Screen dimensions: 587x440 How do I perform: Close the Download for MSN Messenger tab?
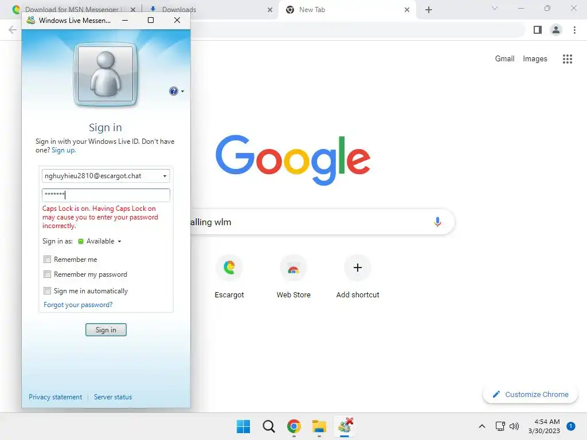[x=133, y=10]
